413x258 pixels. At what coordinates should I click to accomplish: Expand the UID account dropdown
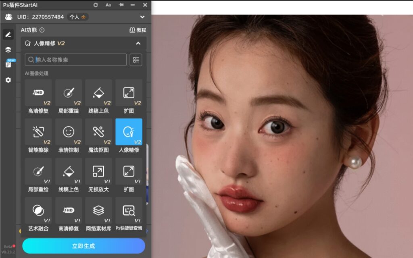(x=142, y=17)
